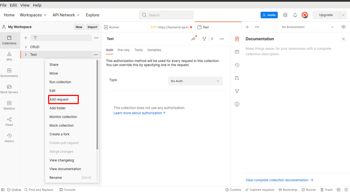Open the Collection info icon in right sidebar
Viewport: 350px width, 193px height.
[x=237, y=104]
